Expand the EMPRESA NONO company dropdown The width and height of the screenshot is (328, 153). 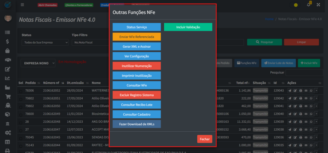[38, 63]
